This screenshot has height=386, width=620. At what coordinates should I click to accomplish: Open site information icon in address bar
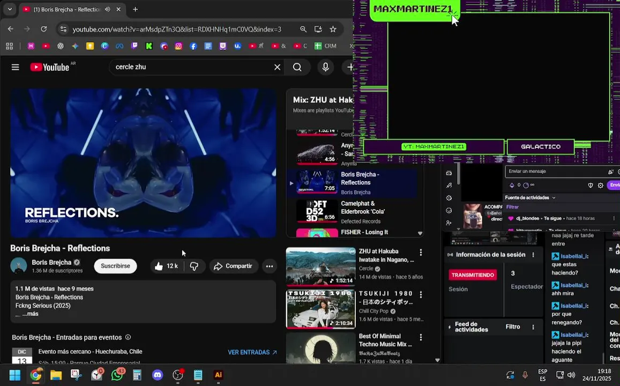click(x=63, y=29)
